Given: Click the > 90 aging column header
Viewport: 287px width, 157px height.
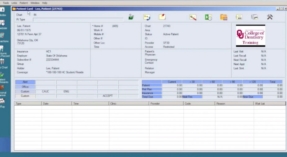Looking at the screenshot, I should click(232, 82).
